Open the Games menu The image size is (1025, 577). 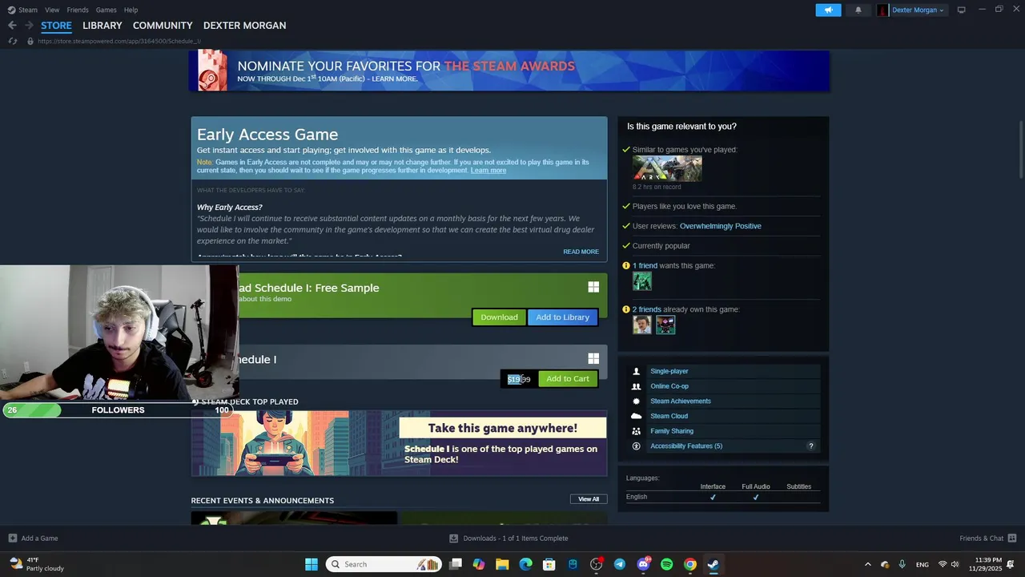point(106,10)
